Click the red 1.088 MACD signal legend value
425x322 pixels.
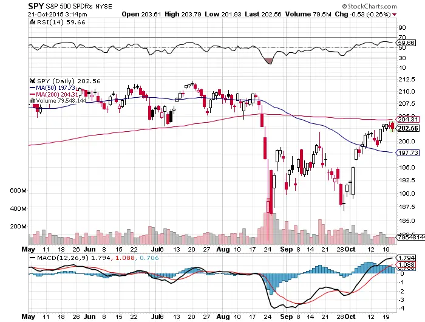tap(125, 258)
